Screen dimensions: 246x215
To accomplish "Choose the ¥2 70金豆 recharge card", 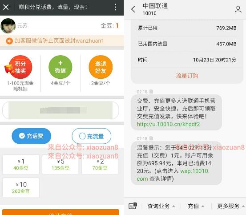I will click(x=100, y=164).
